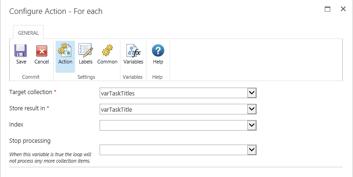Close the Configure Action dialog
This screenshot has height=177, width=353.
pyautogui.click(x=343, y=9)
